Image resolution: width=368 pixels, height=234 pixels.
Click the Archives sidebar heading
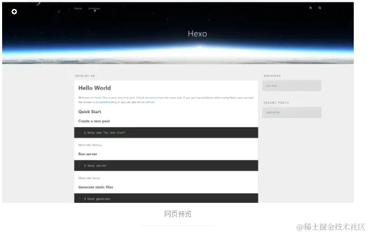tap(272, 76)
